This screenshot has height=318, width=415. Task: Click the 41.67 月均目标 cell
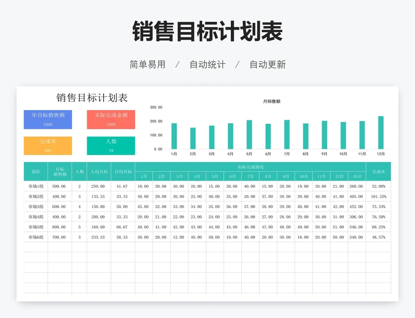pos(122,186)
